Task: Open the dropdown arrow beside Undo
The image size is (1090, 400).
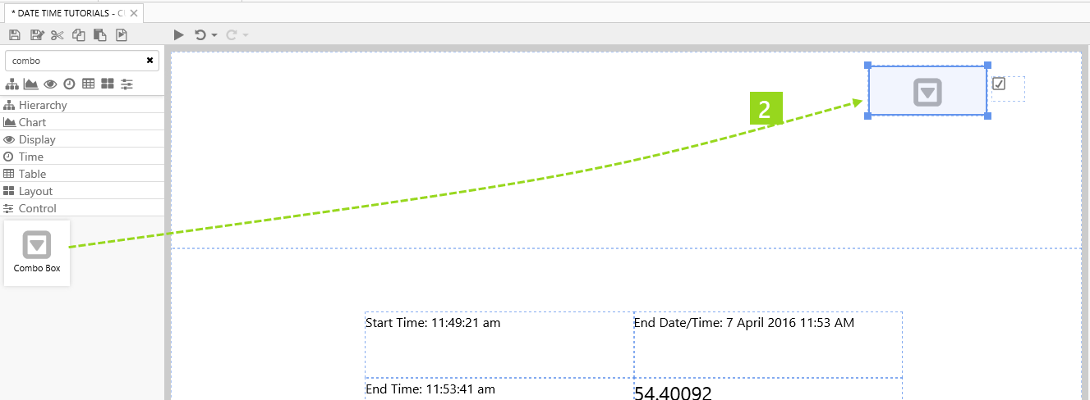Action: click(214, 35)
